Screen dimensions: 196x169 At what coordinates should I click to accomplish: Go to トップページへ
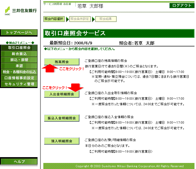[x=19, y=33]
